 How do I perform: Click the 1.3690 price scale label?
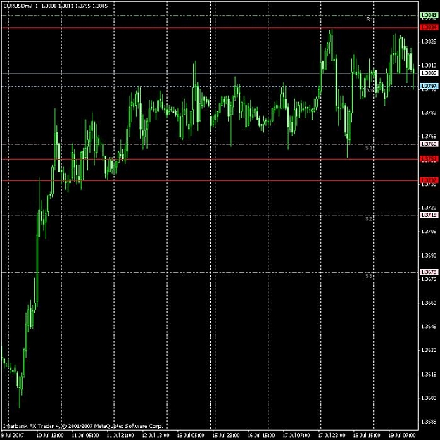click(429, 256)
